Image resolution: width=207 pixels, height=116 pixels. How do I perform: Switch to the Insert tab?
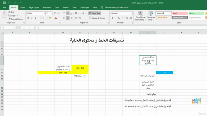(x=23, y=7)
